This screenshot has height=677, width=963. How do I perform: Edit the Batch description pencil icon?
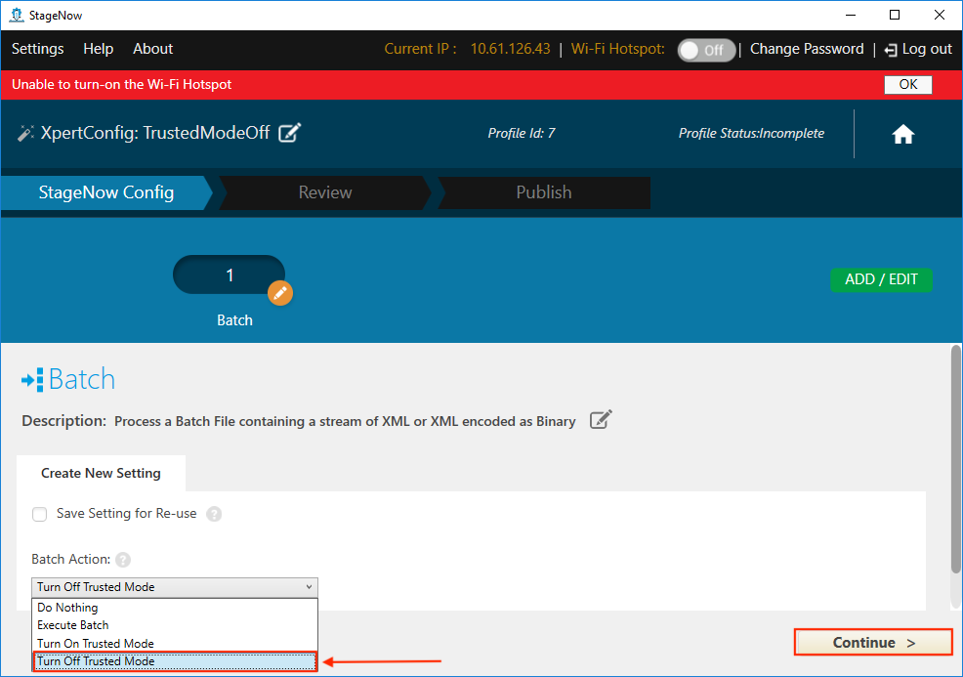pos(601,421)
